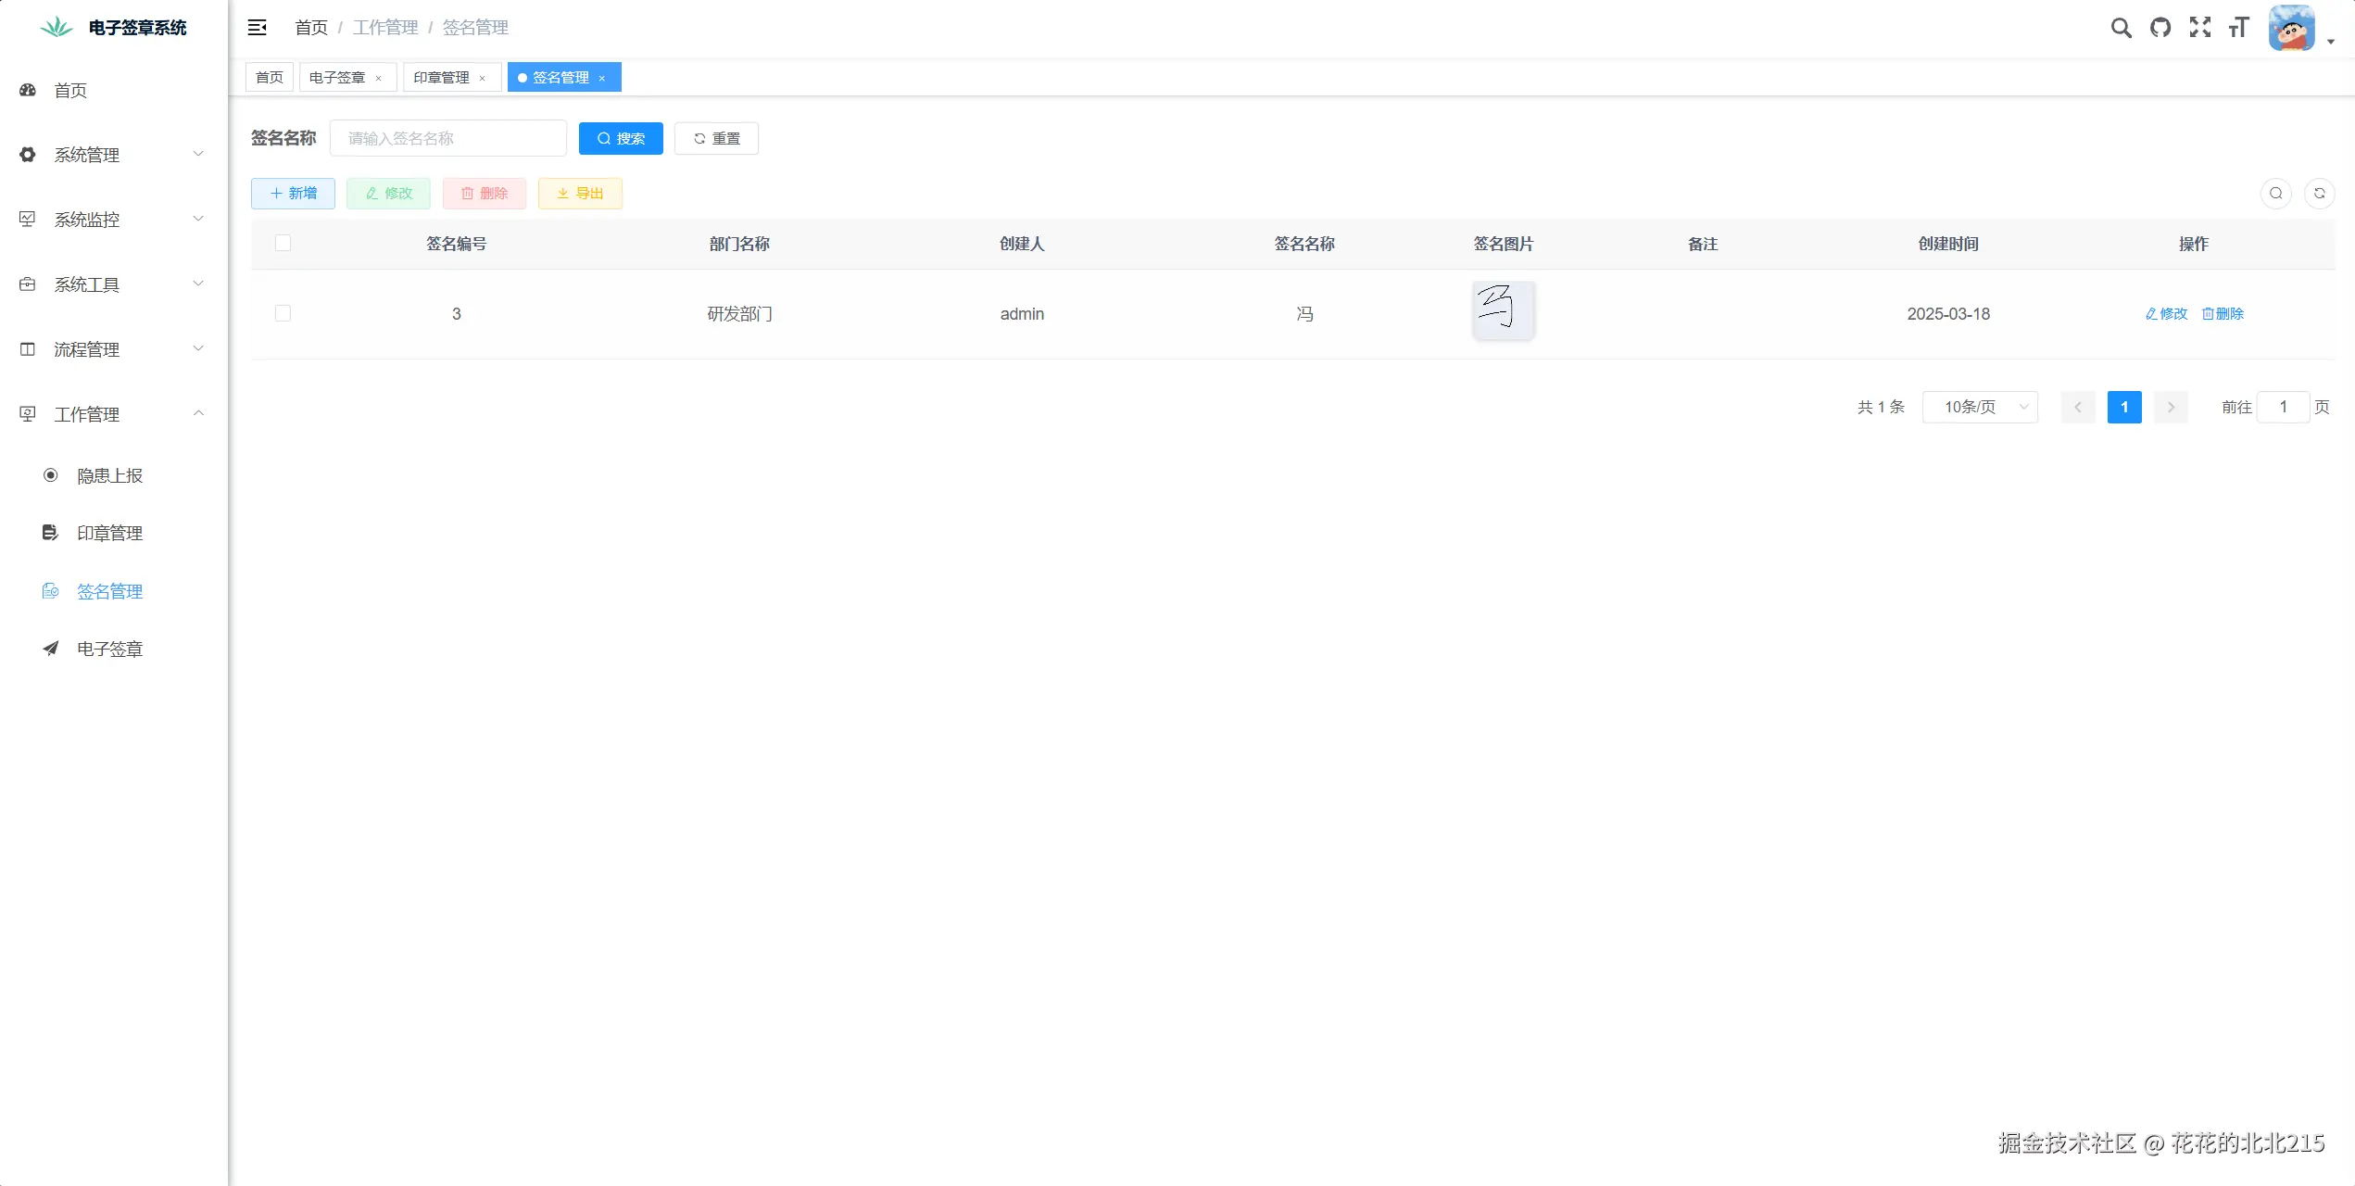Close the 印章管理 tab
This screenshot has height=1186, width=2355.
[482, 79]
